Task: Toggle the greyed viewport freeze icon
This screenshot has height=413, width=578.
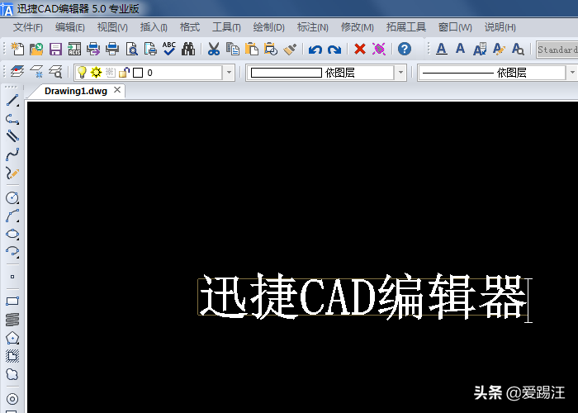Action: tap(110, 73)
